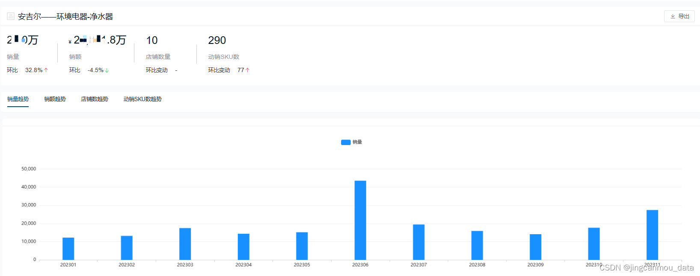This screenshot has width=700, height=276.
Task: Open the 销额趋势 tab
Action: 55,99
